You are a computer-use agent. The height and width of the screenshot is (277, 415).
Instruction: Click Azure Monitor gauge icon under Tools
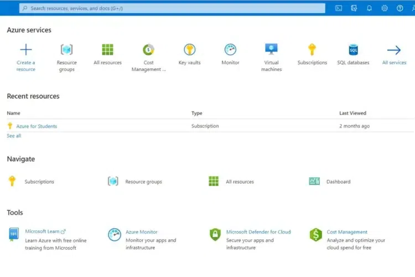pos(115,234)
